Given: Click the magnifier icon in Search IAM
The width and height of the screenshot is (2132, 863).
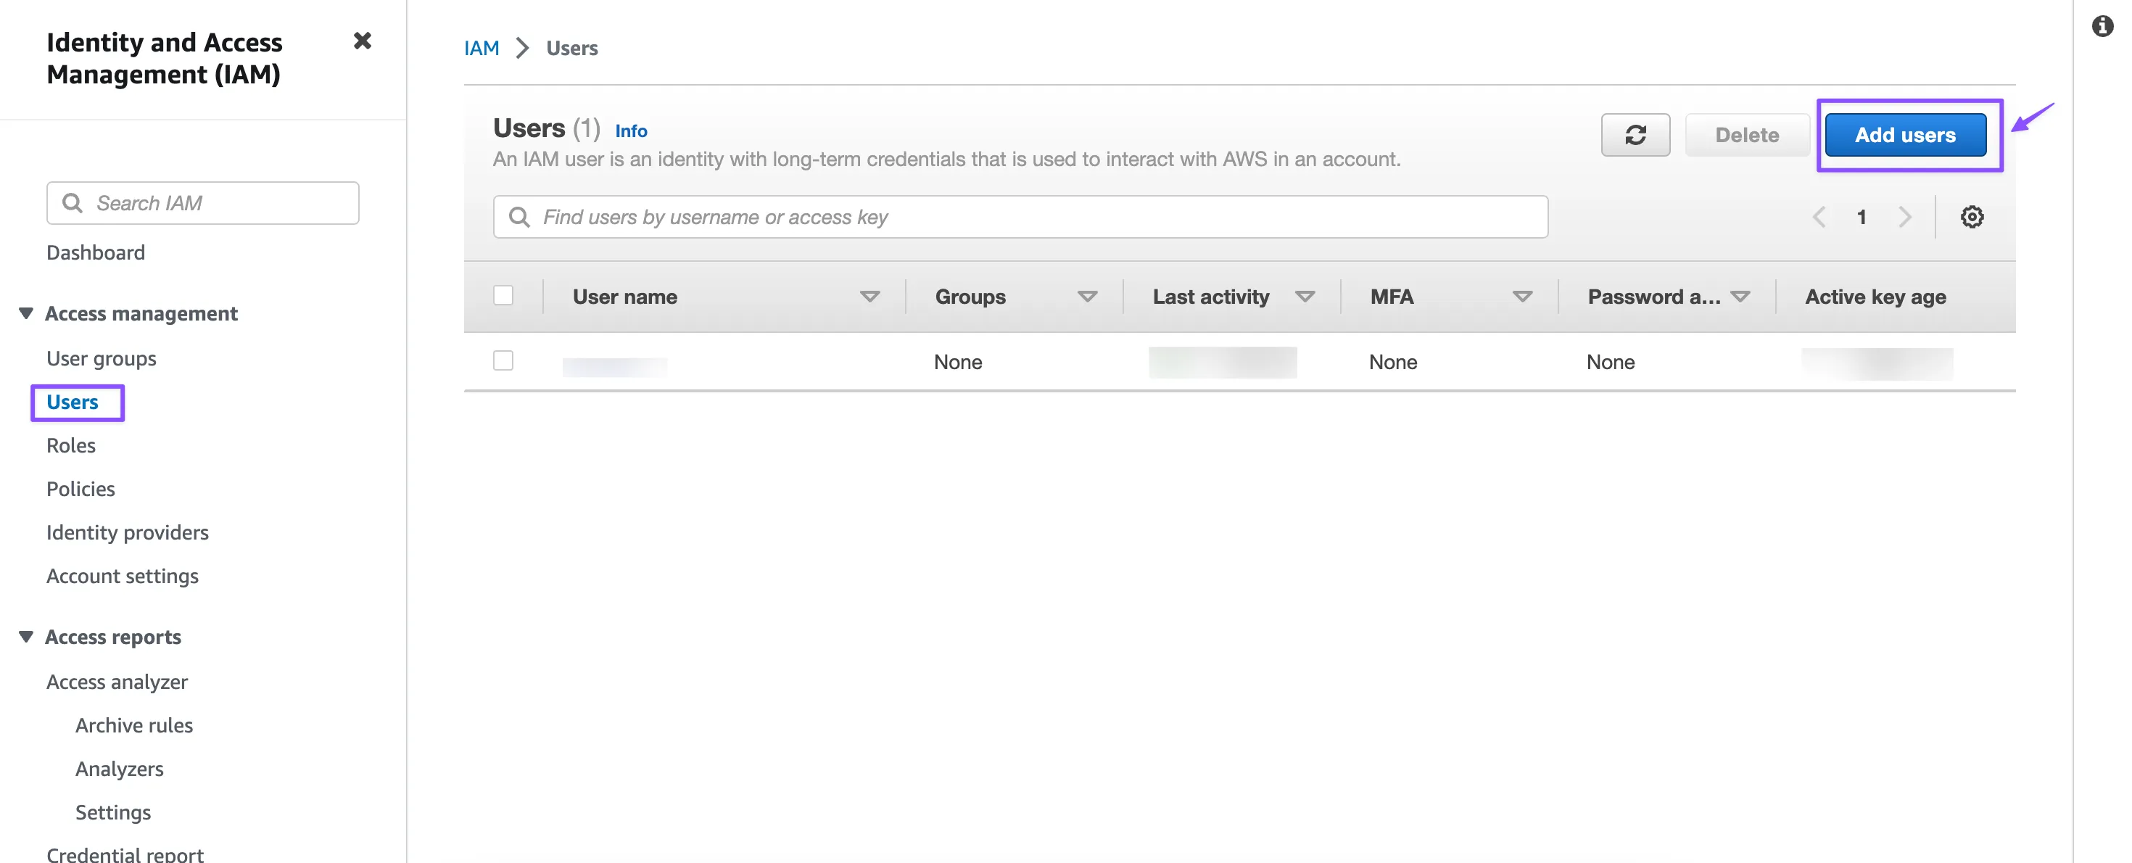Looking at the screenshot, I should pos(73,203).
